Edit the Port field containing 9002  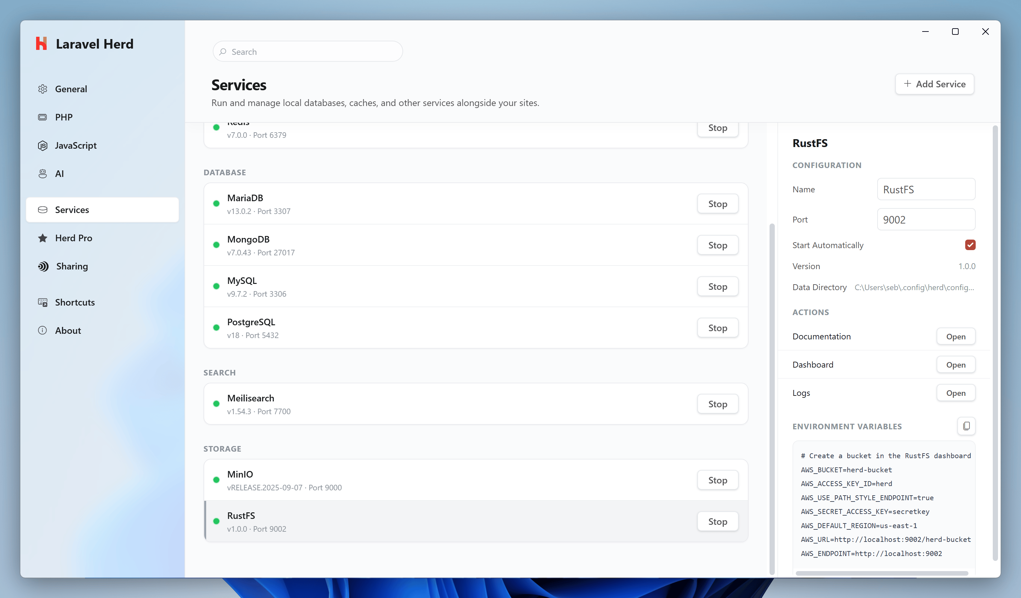[x=926, y=219]
